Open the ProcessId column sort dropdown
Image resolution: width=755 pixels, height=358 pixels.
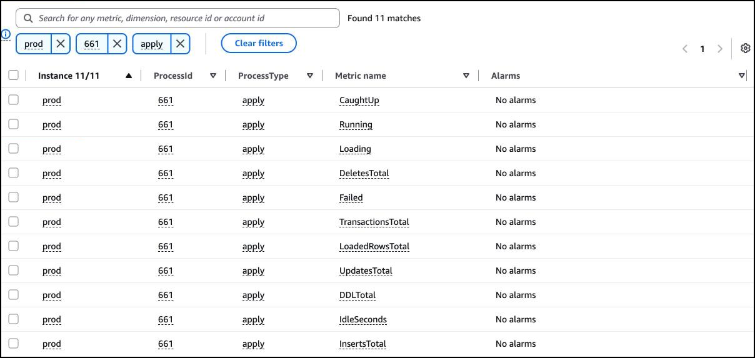[213, 76]
